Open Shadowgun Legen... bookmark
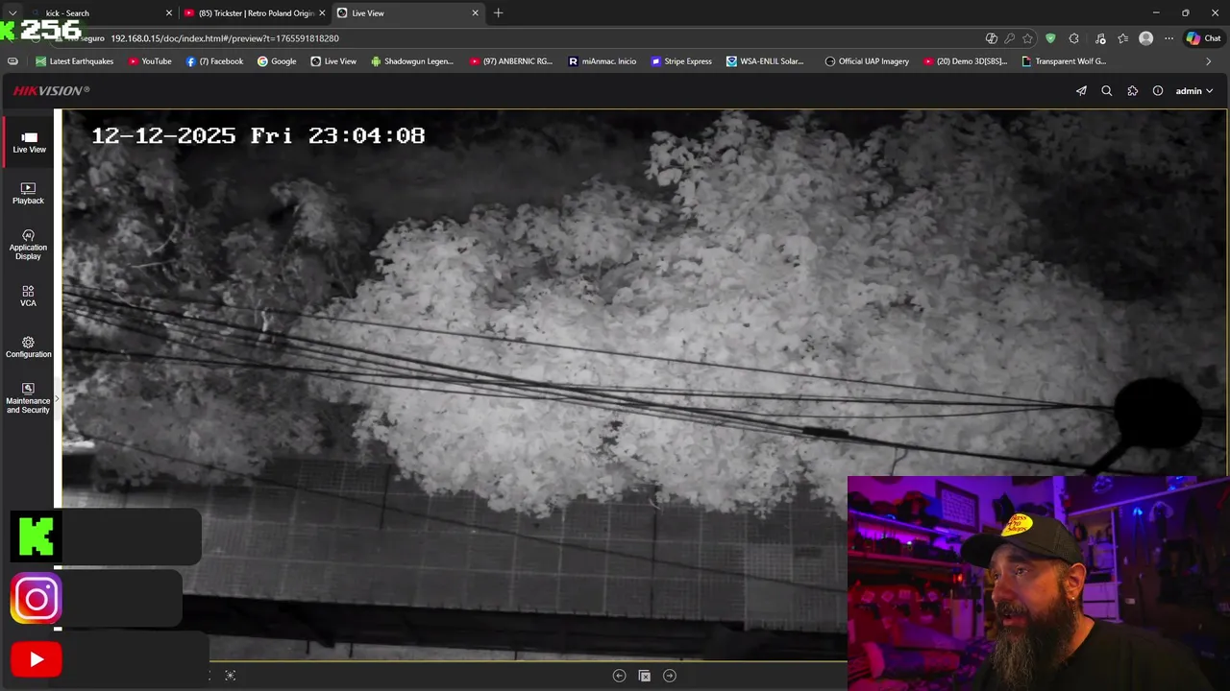 pos(412,61)
